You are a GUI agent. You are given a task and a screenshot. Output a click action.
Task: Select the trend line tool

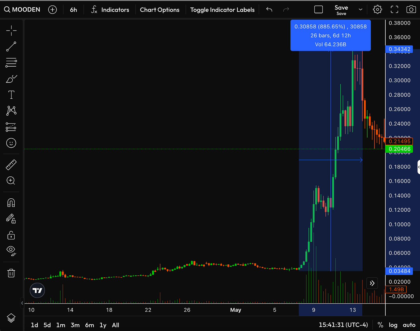coord(11,46)
